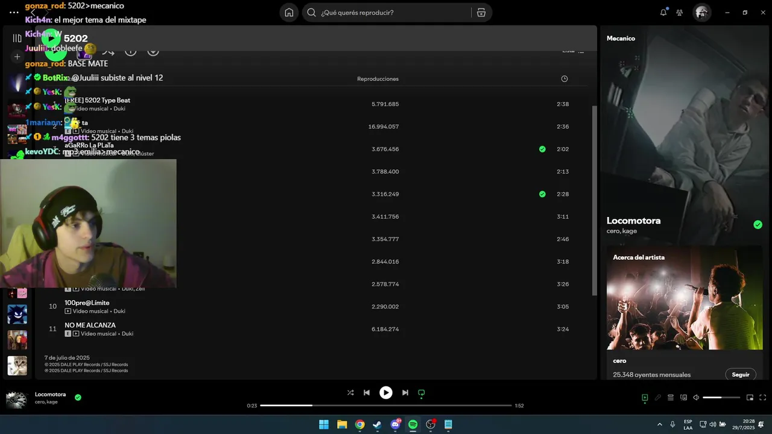Open the profile avatar menu
Image resolution: width=772 pixels, height=434 pixels.
click(x=701, y=12)
